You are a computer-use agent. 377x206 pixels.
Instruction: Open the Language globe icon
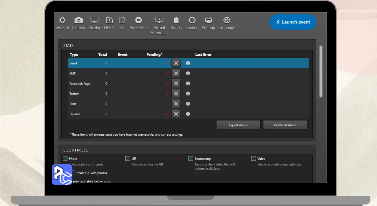tap(226, 20)
